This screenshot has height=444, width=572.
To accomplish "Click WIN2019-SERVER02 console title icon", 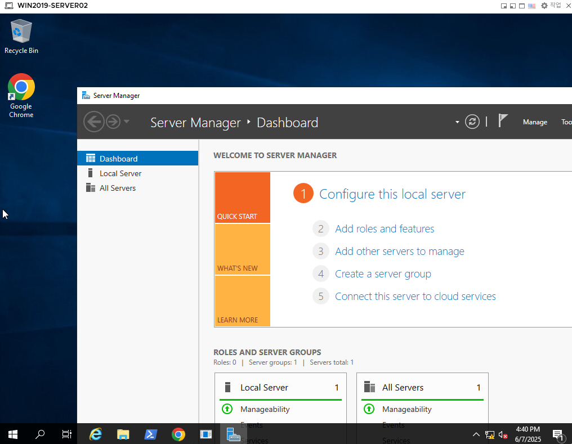I will 9,6.
